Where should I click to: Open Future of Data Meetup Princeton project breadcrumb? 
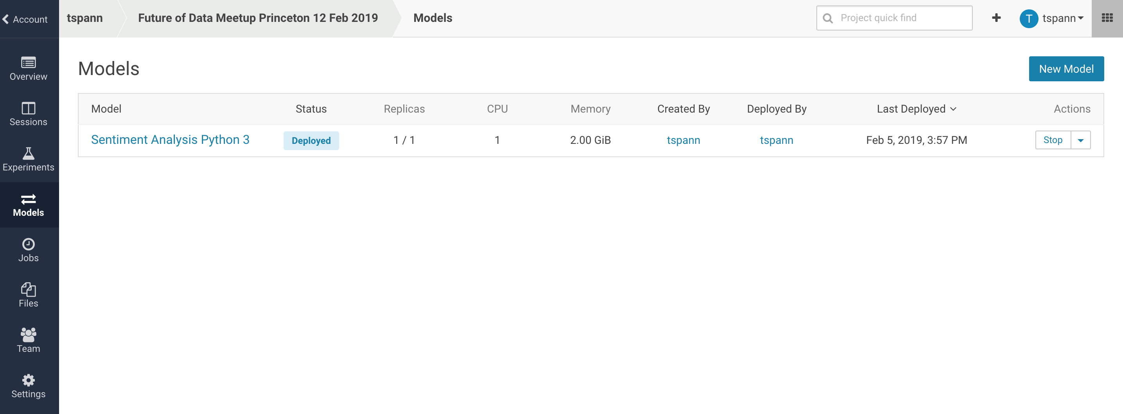[x=257, y=18]
